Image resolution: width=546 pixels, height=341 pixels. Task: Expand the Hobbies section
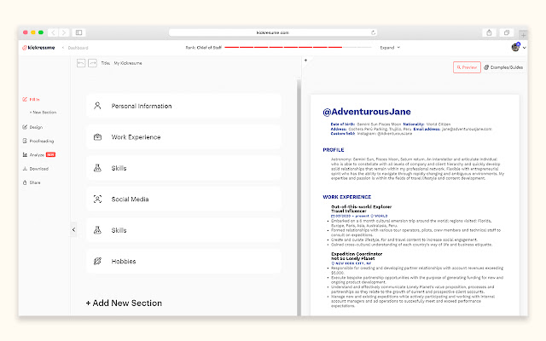click(x=183, y=262)
